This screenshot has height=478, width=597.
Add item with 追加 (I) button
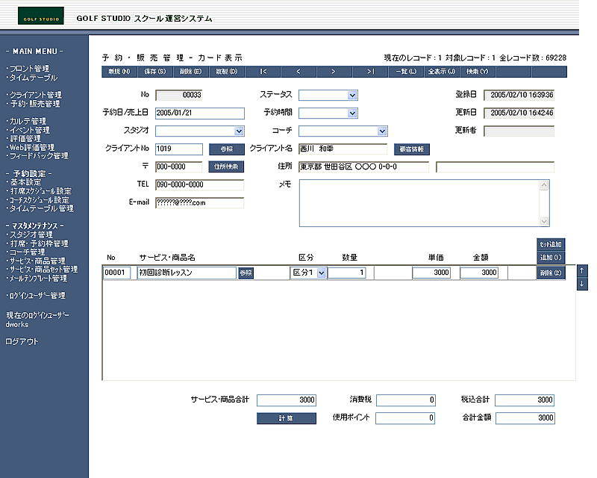pos(551,257)
